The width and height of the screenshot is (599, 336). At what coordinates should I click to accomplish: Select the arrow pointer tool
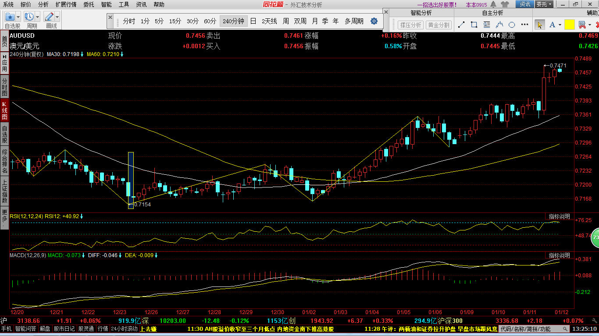(540, 25)
